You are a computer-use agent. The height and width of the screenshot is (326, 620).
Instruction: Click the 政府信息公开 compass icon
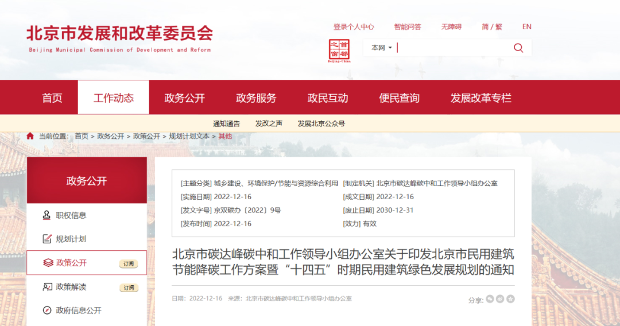47,310
